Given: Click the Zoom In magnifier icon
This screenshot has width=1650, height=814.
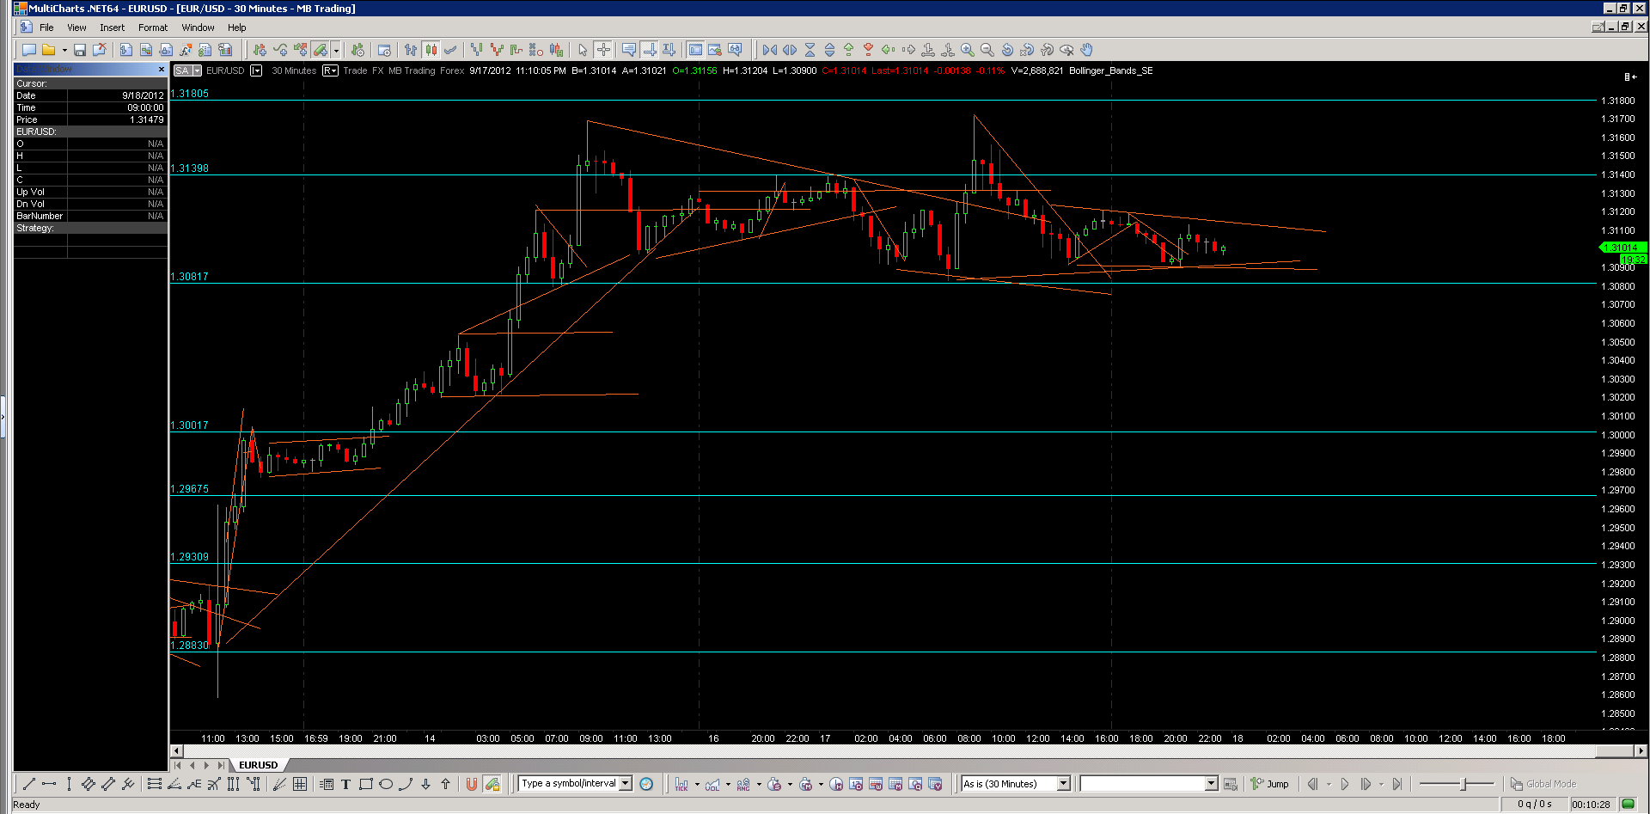Looking at the screenshot, I should [968, 50].
